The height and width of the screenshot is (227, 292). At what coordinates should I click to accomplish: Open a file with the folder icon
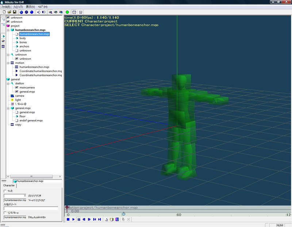pyautogui.click(x=9, y=12)
